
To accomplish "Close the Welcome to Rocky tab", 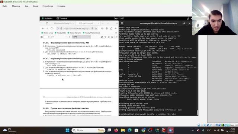I will point(73,23).
